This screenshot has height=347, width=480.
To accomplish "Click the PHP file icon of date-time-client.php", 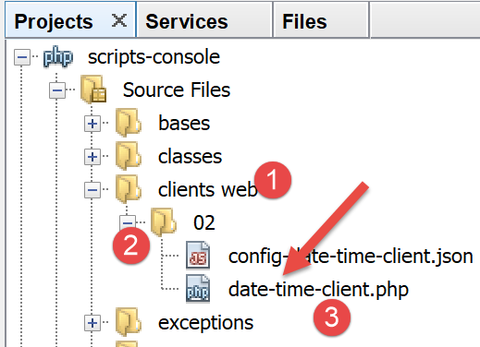I will click(198, 289).
